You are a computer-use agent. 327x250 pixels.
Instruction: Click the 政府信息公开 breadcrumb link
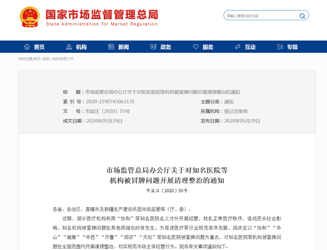(63, 59)
